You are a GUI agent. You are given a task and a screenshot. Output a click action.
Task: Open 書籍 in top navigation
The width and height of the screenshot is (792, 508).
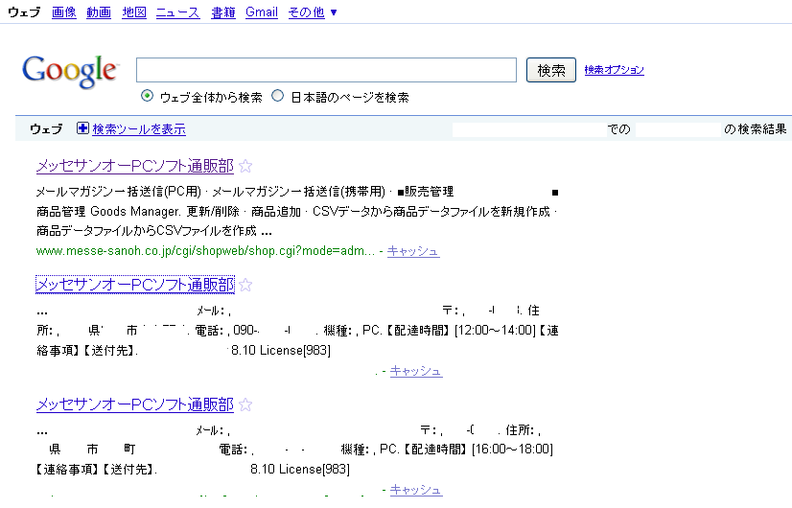click(223, 12)
